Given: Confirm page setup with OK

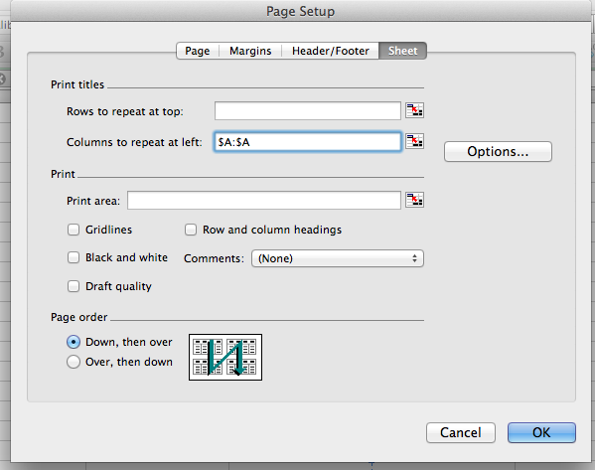Looking at the screenshot, I should tap(541, 433).
